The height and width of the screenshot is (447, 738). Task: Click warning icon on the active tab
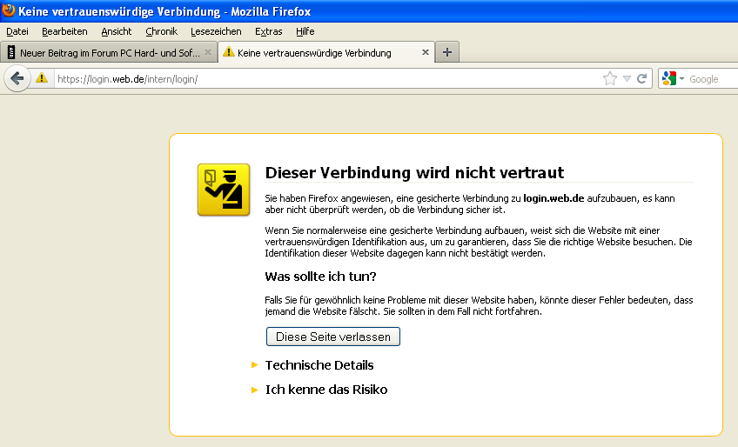point(229,52)
